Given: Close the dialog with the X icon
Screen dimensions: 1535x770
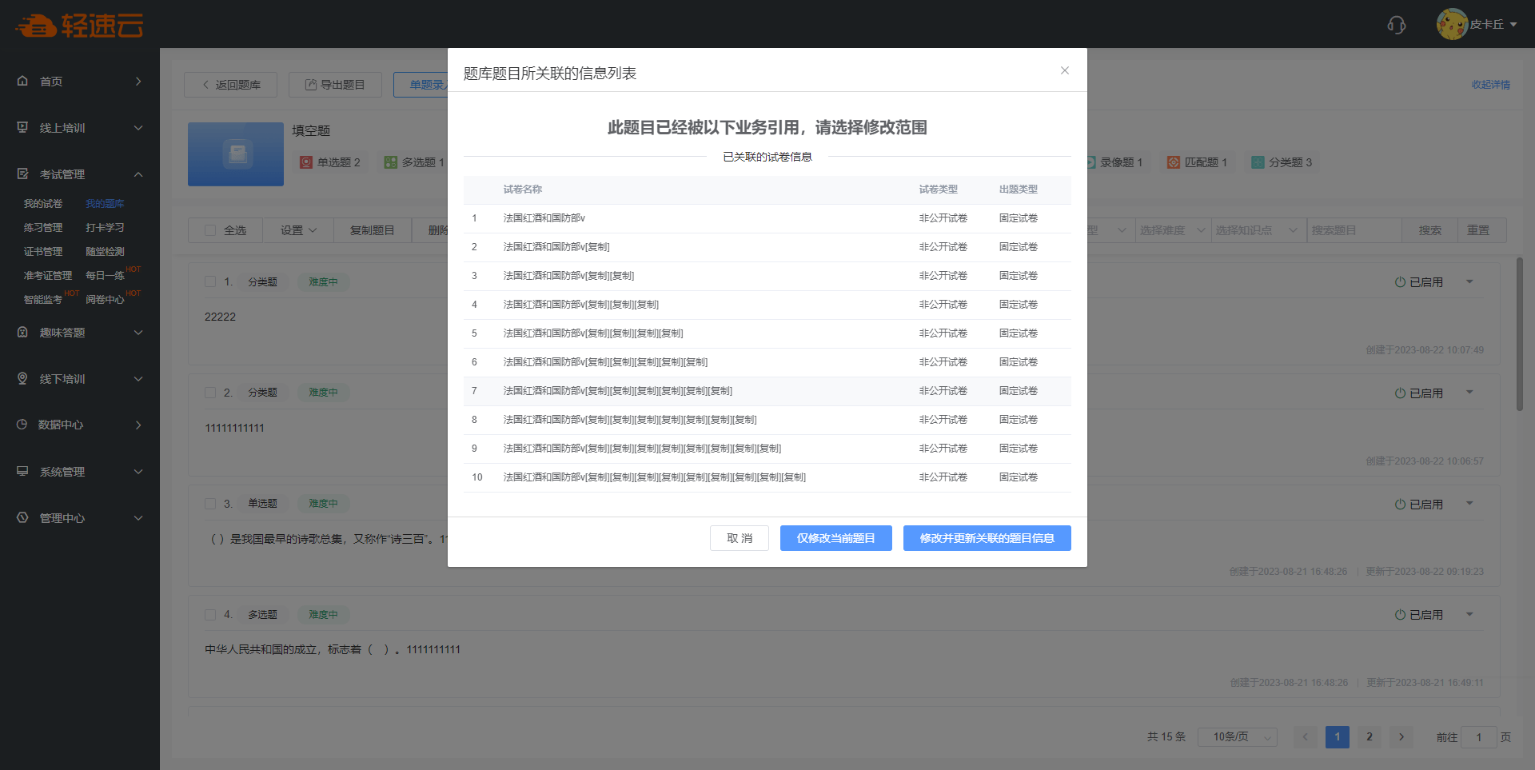Looking at the screenshot, I should 1064,70.
